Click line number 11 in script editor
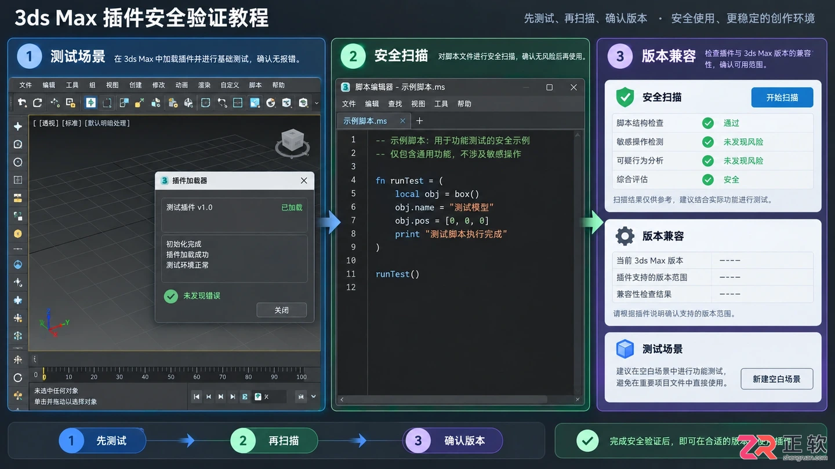 point(351,274)
